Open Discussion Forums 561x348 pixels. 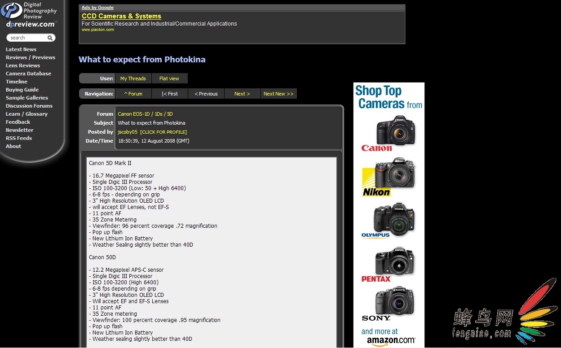click(29, 106)
